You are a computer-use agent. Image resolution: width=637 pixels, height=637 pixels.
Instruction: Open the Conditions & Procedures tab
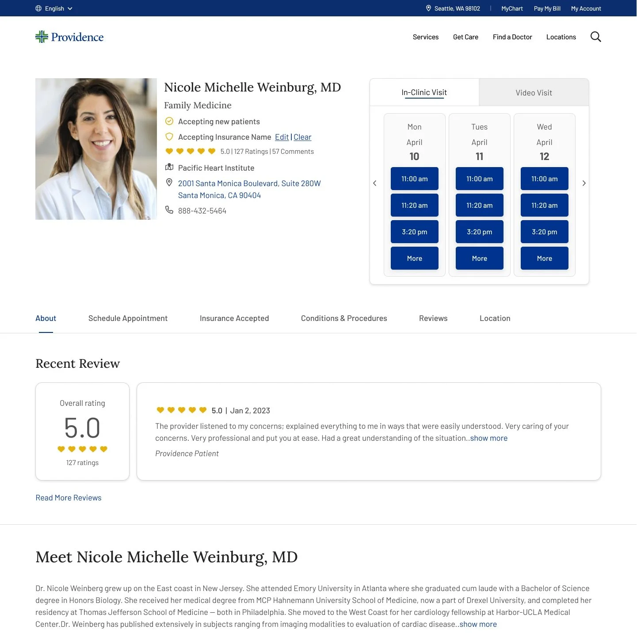coord(344,318)
